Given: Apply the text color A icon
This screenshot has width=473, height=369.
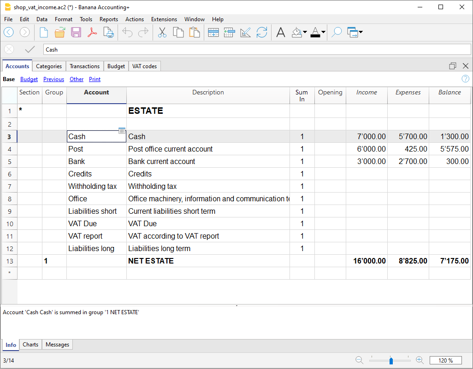Looking at the screenshot, I should coord(315,32).
